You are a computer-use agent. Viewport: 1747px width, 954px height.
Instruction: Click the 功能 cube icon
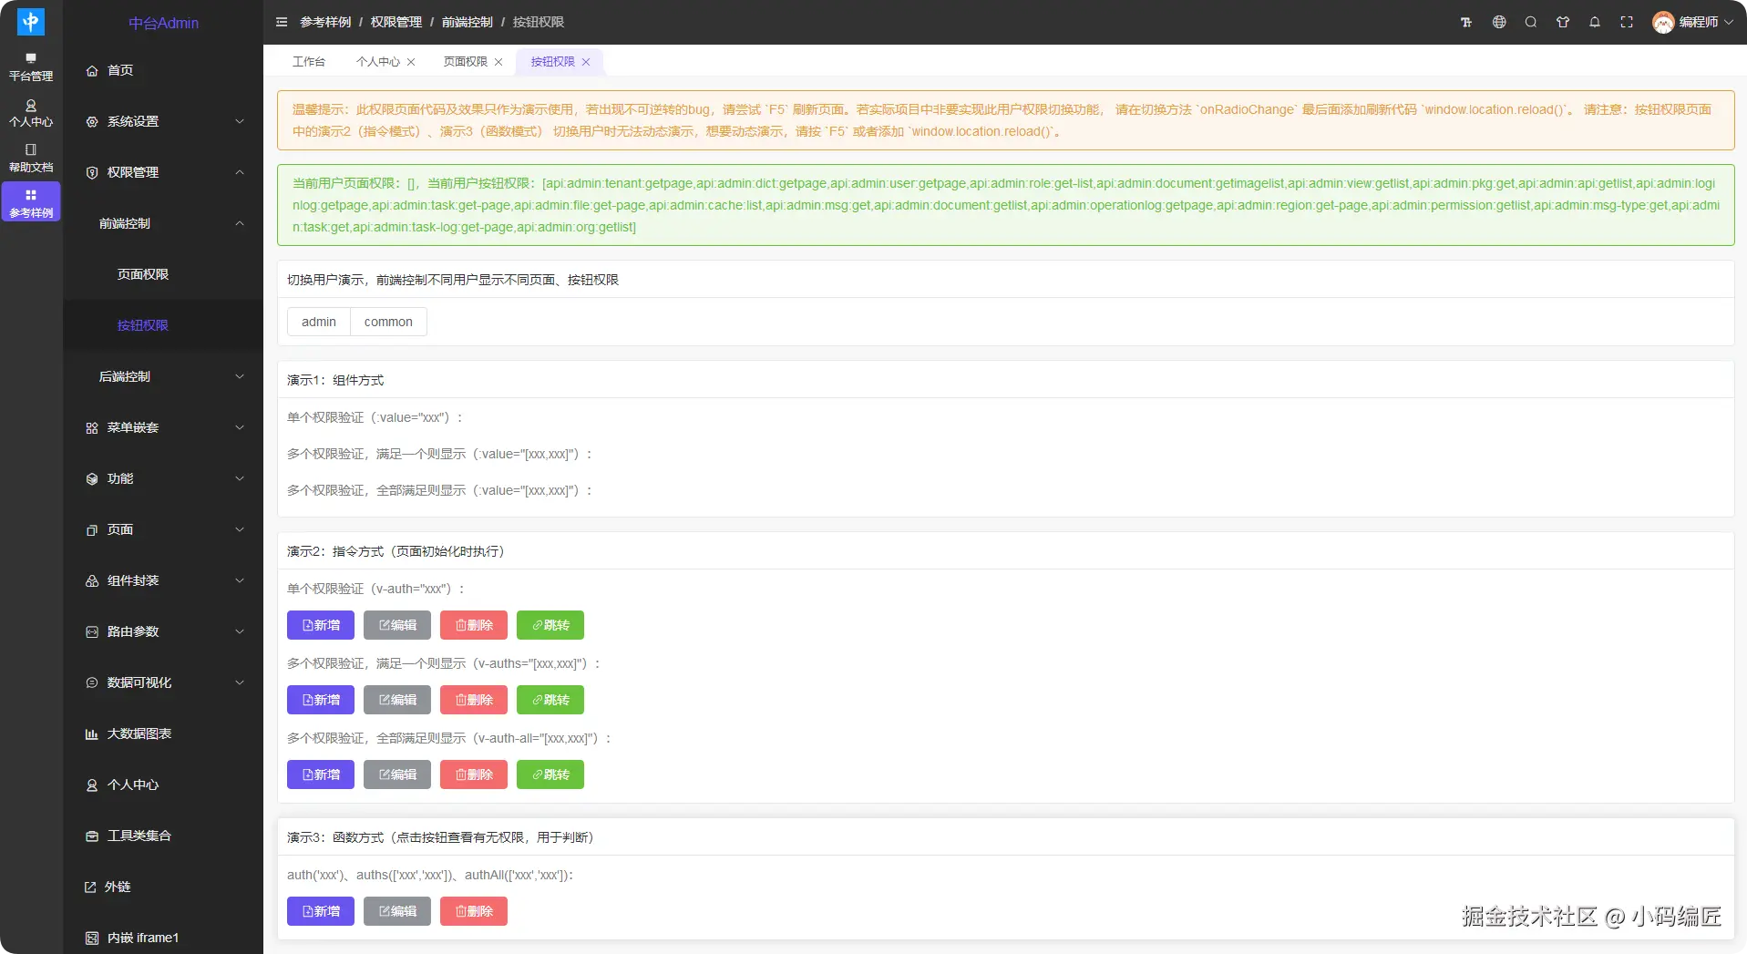click(92, 478)
